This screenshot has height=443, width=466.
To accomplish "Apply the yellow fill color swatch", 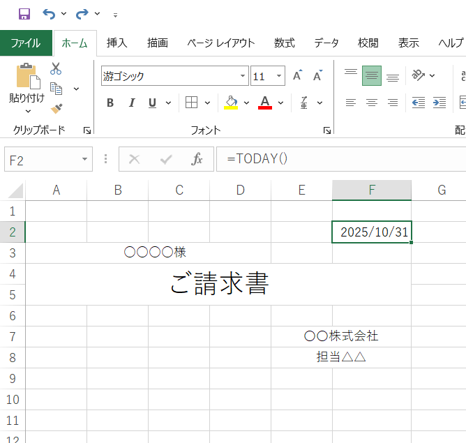I will [232, 103].
